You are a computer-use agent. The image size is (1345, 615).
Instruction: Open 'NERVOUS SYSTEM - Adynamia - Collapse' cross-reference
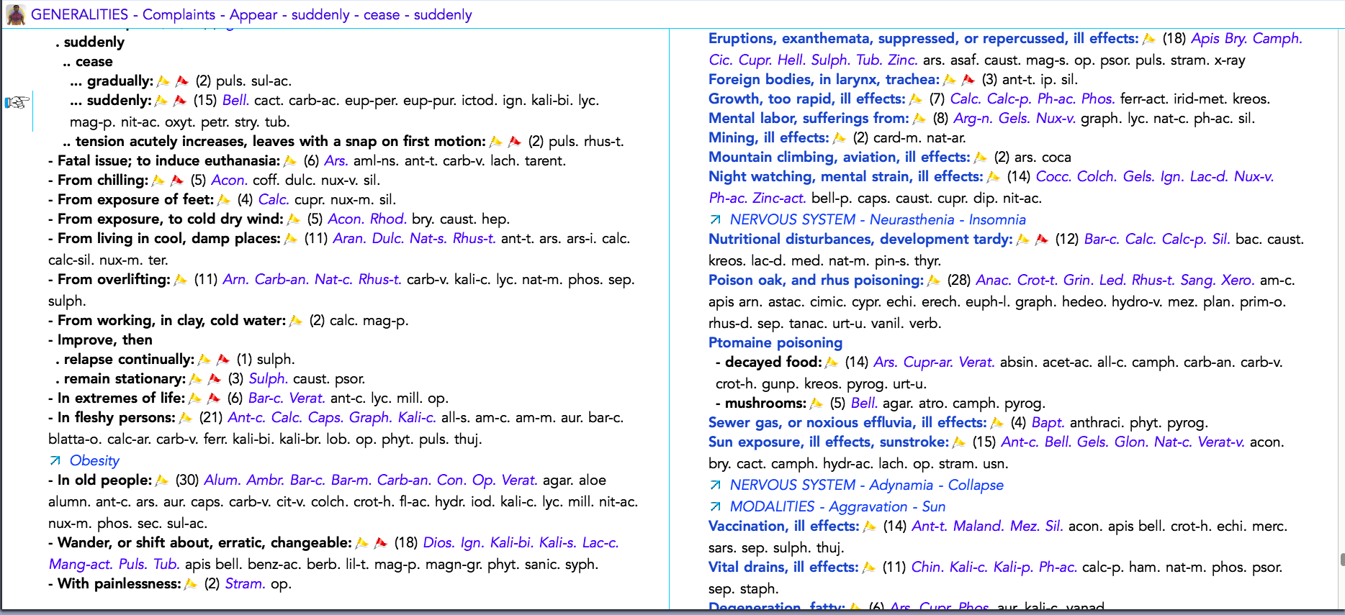pos(866,485)
